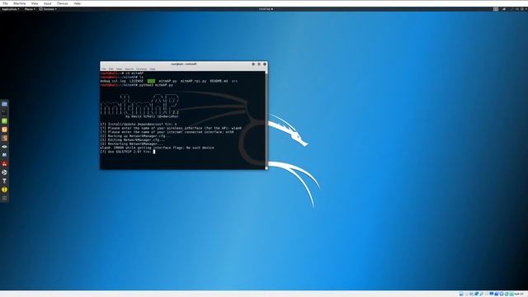Click the 'Restarting NetworkManager...' line

131,144
